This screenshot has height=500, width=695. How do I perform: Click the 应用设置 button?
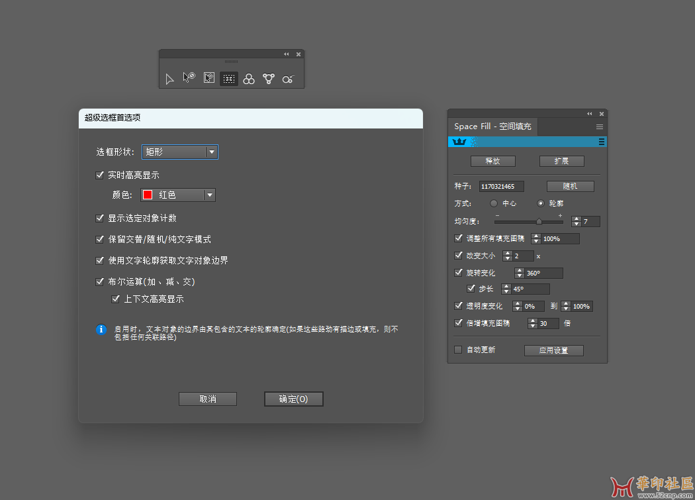point(553,350)
